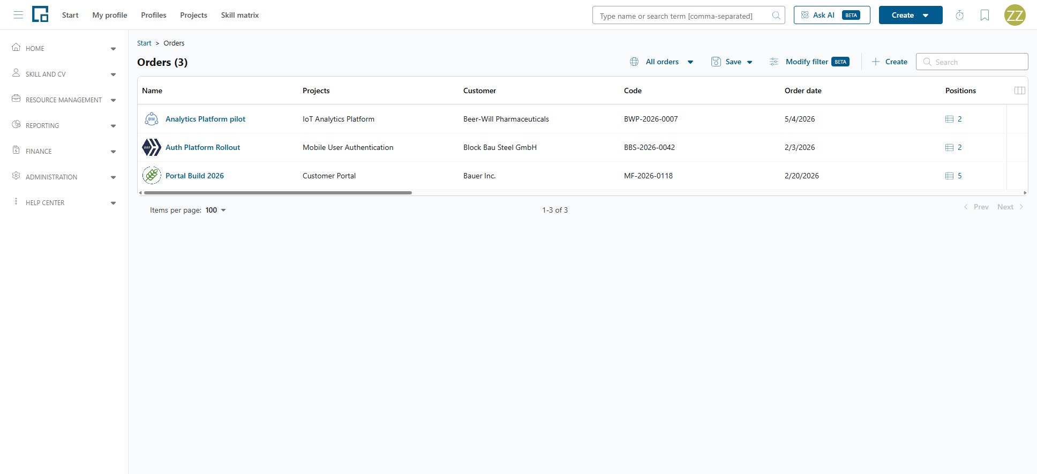The image size is (1037, 474).
Task: Open the Save dropdown
Action: click(732, 62)
